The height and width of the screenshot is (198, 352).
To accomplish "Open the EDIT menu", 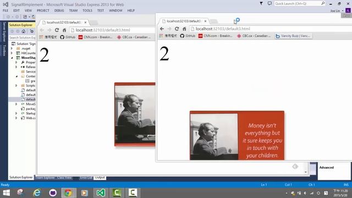I will pos(16,10).
